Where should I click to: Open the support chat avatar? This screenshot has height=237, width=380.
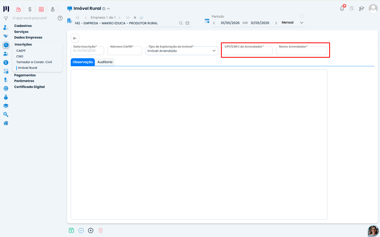[373, 231]
